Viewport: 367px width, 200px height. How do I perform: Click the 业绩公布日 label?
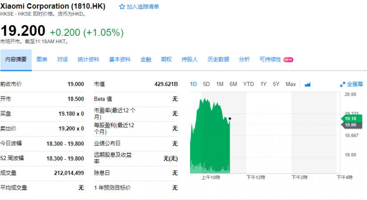click(107, 143)
